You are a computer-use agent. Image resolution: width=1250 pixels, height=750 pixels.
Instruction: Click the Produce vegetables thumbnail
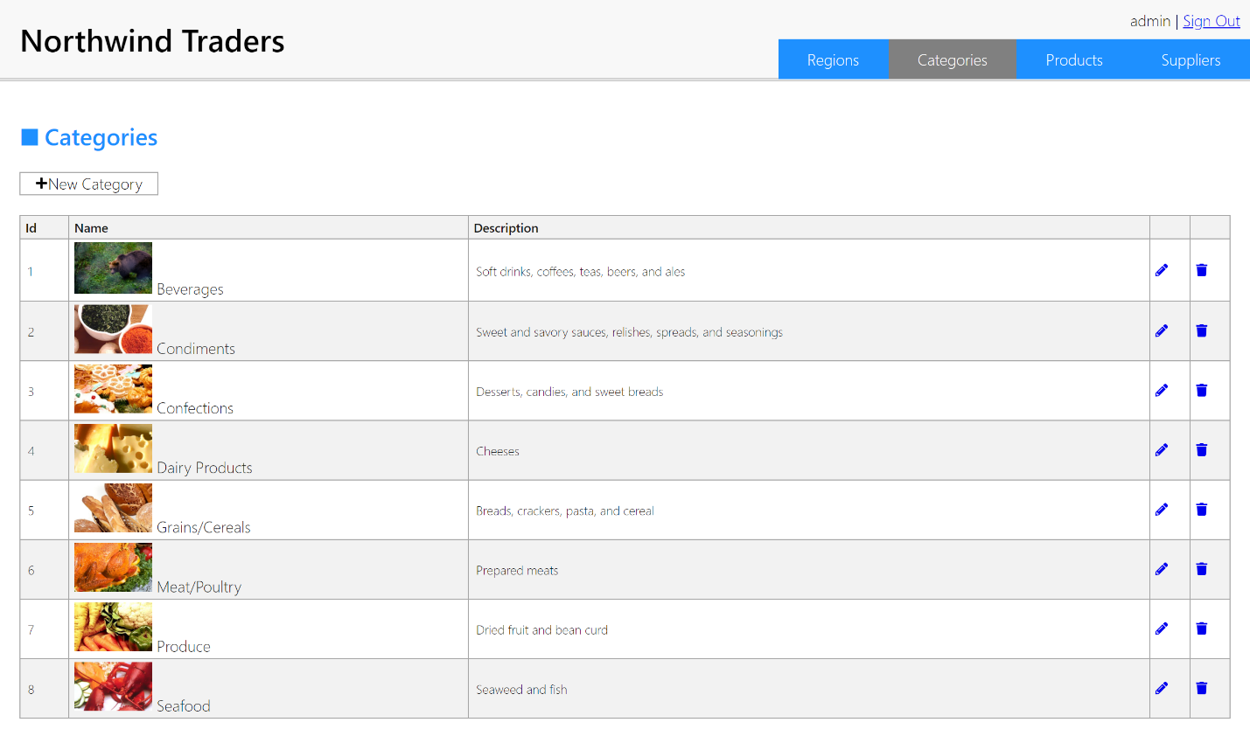click(113, 627)
